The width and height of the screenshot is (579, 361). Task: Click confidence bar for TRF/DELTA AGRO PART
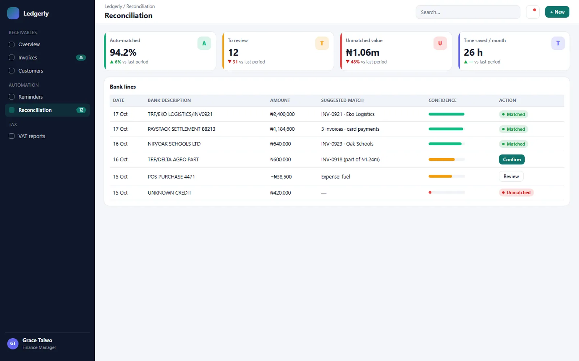tap(447, 160)
